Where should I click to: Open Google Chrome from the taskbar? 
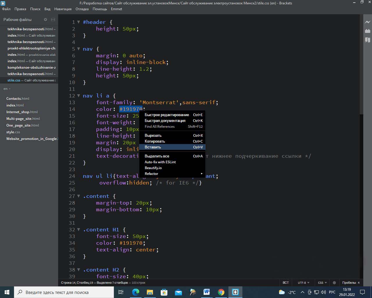coord(221,292)
